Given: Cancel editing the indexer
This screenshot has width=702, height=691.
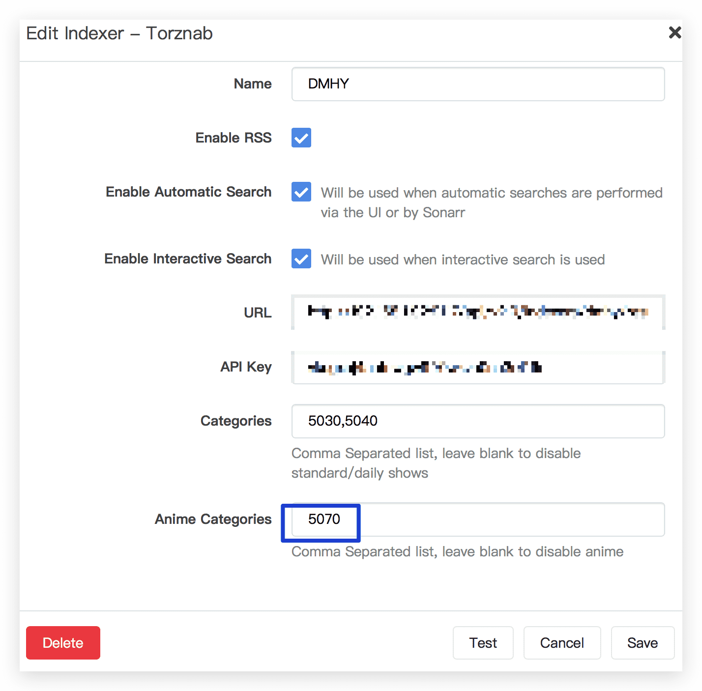Looking at the screenshot, I should (x=562, y=643).
